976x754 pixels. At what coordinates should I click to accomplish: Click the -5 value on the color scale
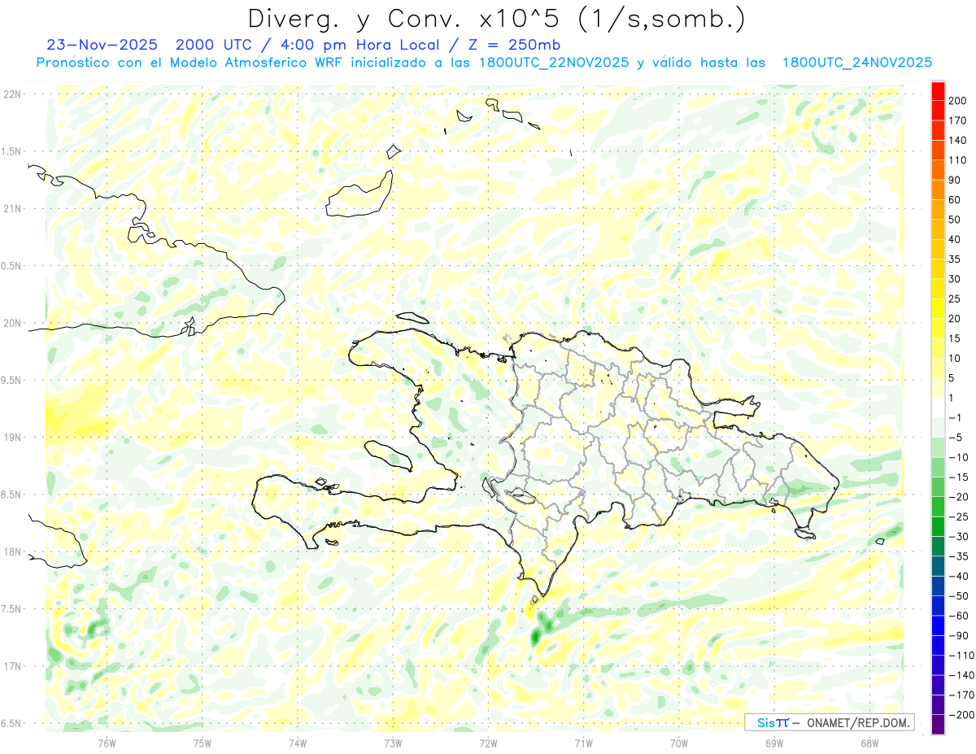pyautogui.click(x=955, y=438)
